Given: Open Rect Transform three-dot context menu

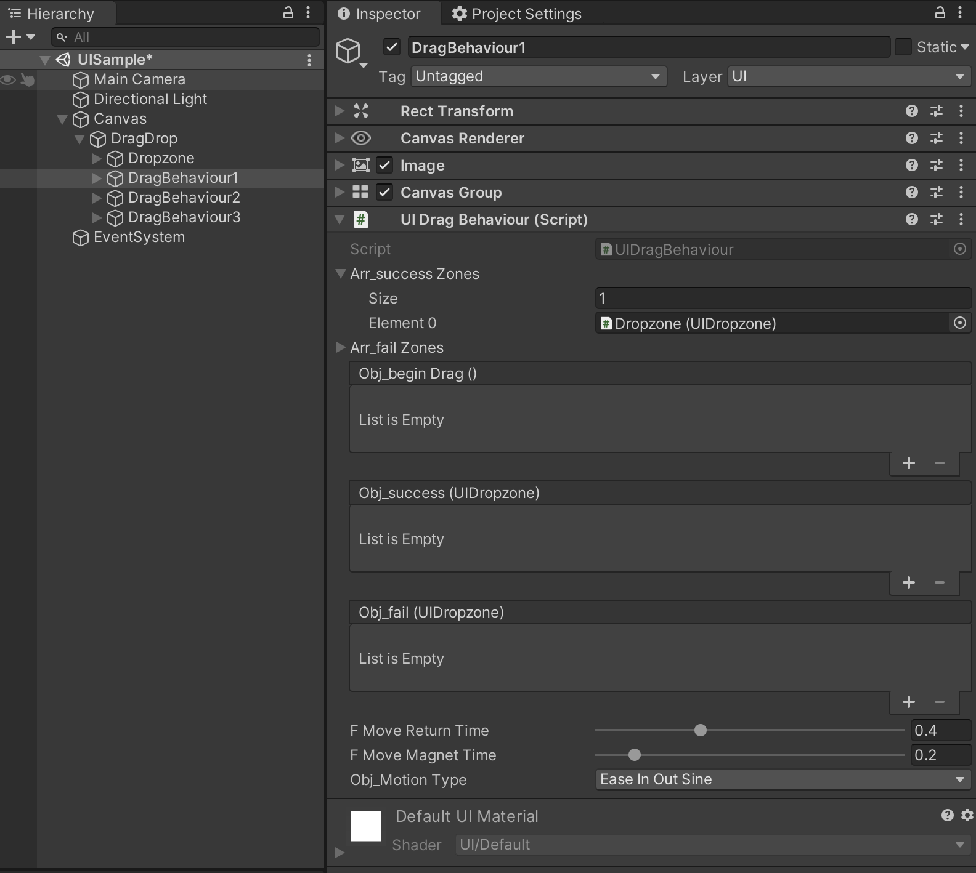Looking at the screenshot, I should (961, 111).
